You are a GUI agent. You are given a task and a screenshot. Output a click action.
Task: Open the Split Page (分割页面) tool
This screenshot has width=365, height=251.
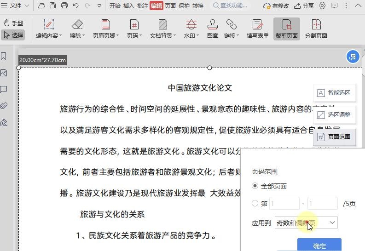[316, 29]
